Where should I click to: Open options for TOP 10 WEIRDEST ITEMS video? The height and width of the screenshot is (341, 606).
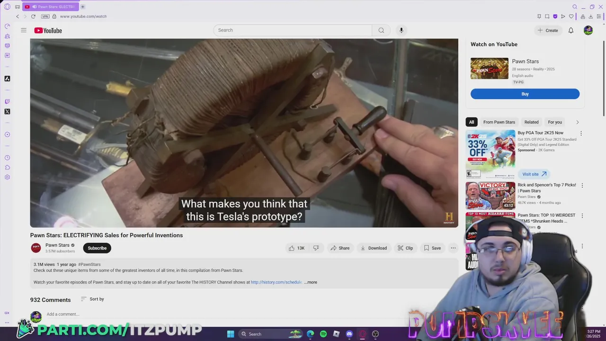(582, 216)
